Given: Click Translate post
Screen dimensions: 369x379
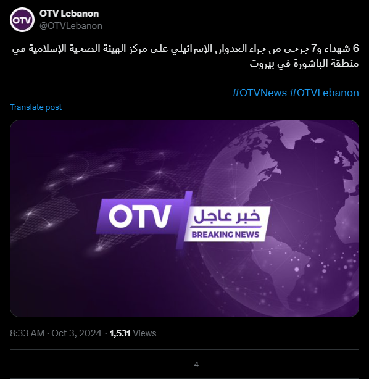Looking at the screenshot, I should point(36,107).
